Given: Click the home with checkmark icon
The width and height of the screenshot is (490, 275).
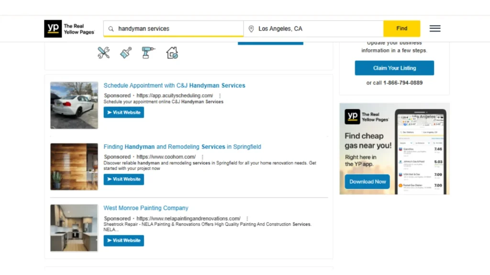Looking at the screenshot, I should pos(172,53).
